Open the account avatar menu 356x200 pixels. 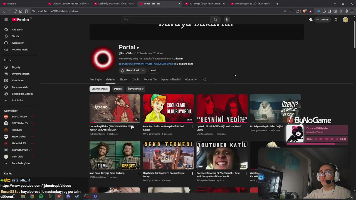coord(345,20)
